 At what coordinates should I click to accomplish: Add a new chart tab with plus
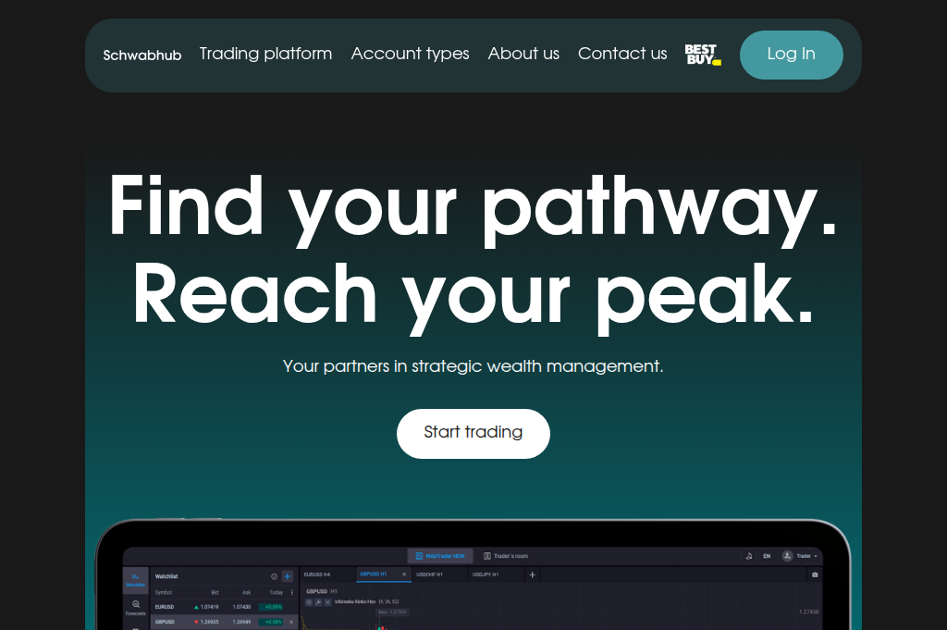tap(532, 574)
